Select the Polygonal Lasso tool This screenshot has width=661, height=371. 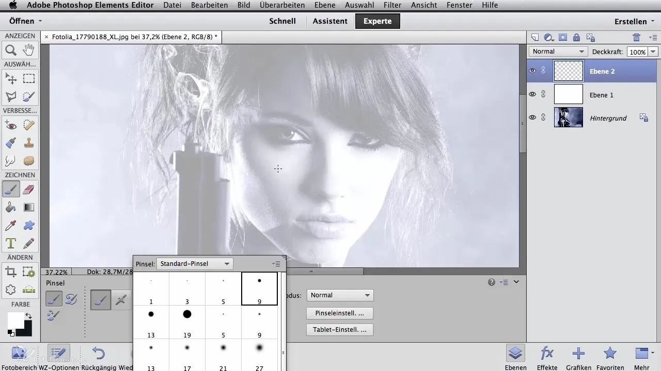[10, 96]
